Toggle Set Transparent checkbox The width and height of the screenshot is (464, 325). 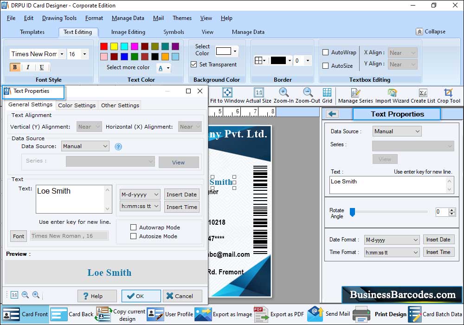[194, 64]
